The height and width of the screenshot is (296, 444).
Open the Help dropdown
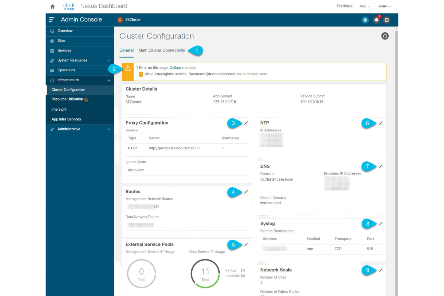(x=365, y=6)
